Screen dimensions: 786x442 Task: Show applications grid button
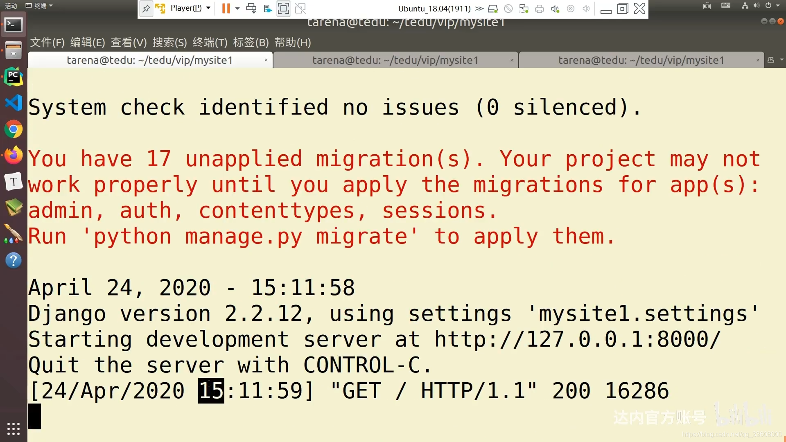(14, 428)
